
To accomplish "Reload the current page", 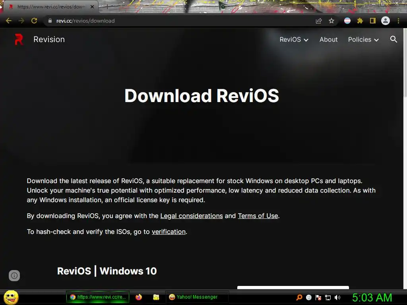I will click(x=34, y=21).
